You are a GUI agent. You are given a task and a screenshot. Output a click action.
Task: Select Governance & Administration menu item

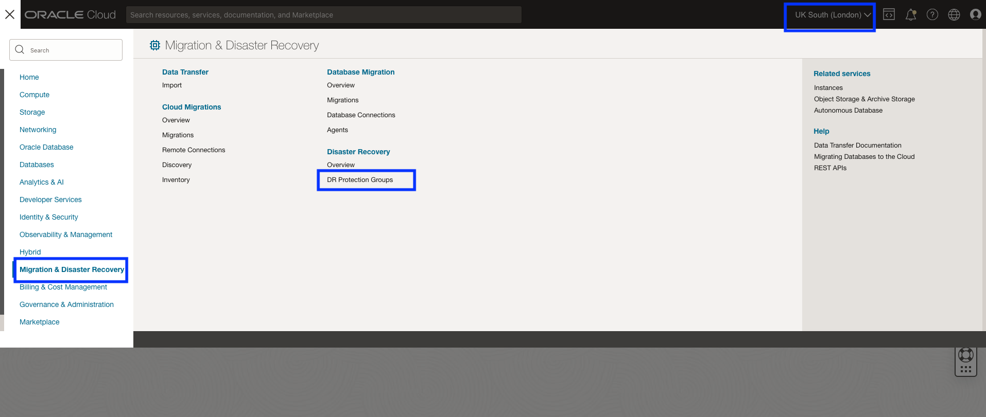click(66, 304)
